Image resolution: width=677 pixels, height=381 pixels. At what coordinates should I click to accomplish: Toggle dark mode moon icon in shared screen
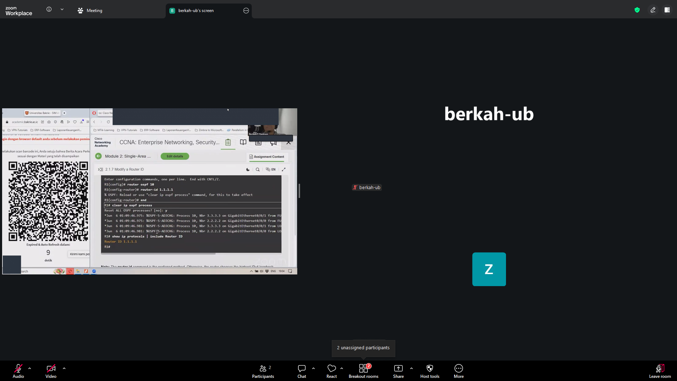pyautogui.click(x=248, y=170)
